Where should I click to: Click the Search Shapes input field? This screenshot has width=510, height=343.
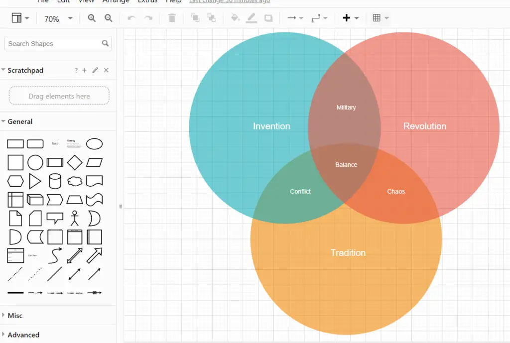[x=58, y=44]
